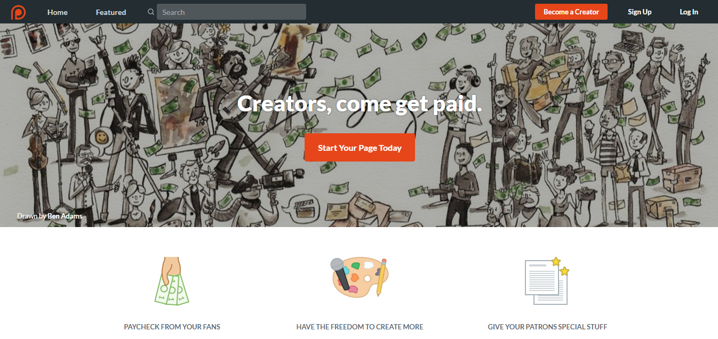Click the Paycheck From Your Fans heading
The image size is (718, 339).
172,327
